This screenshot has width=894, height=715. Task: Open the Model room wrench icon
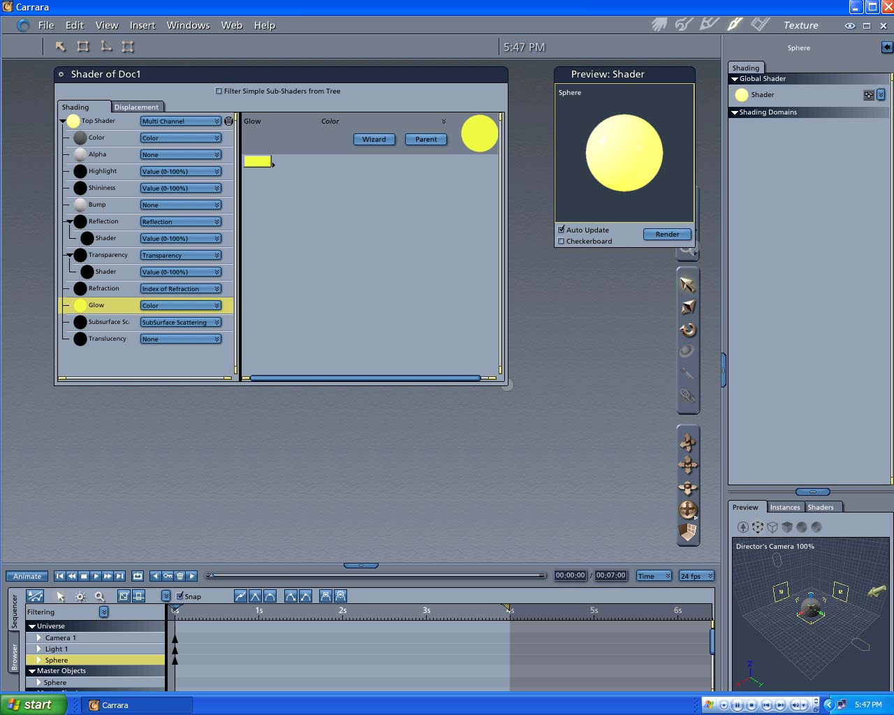(684, 24)
